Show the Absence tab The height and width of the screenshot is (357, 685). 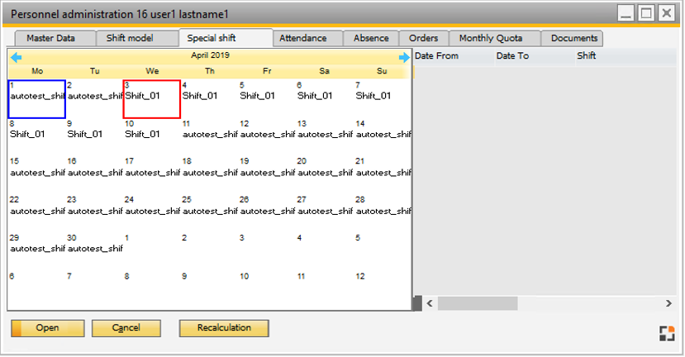coord(371,38)
